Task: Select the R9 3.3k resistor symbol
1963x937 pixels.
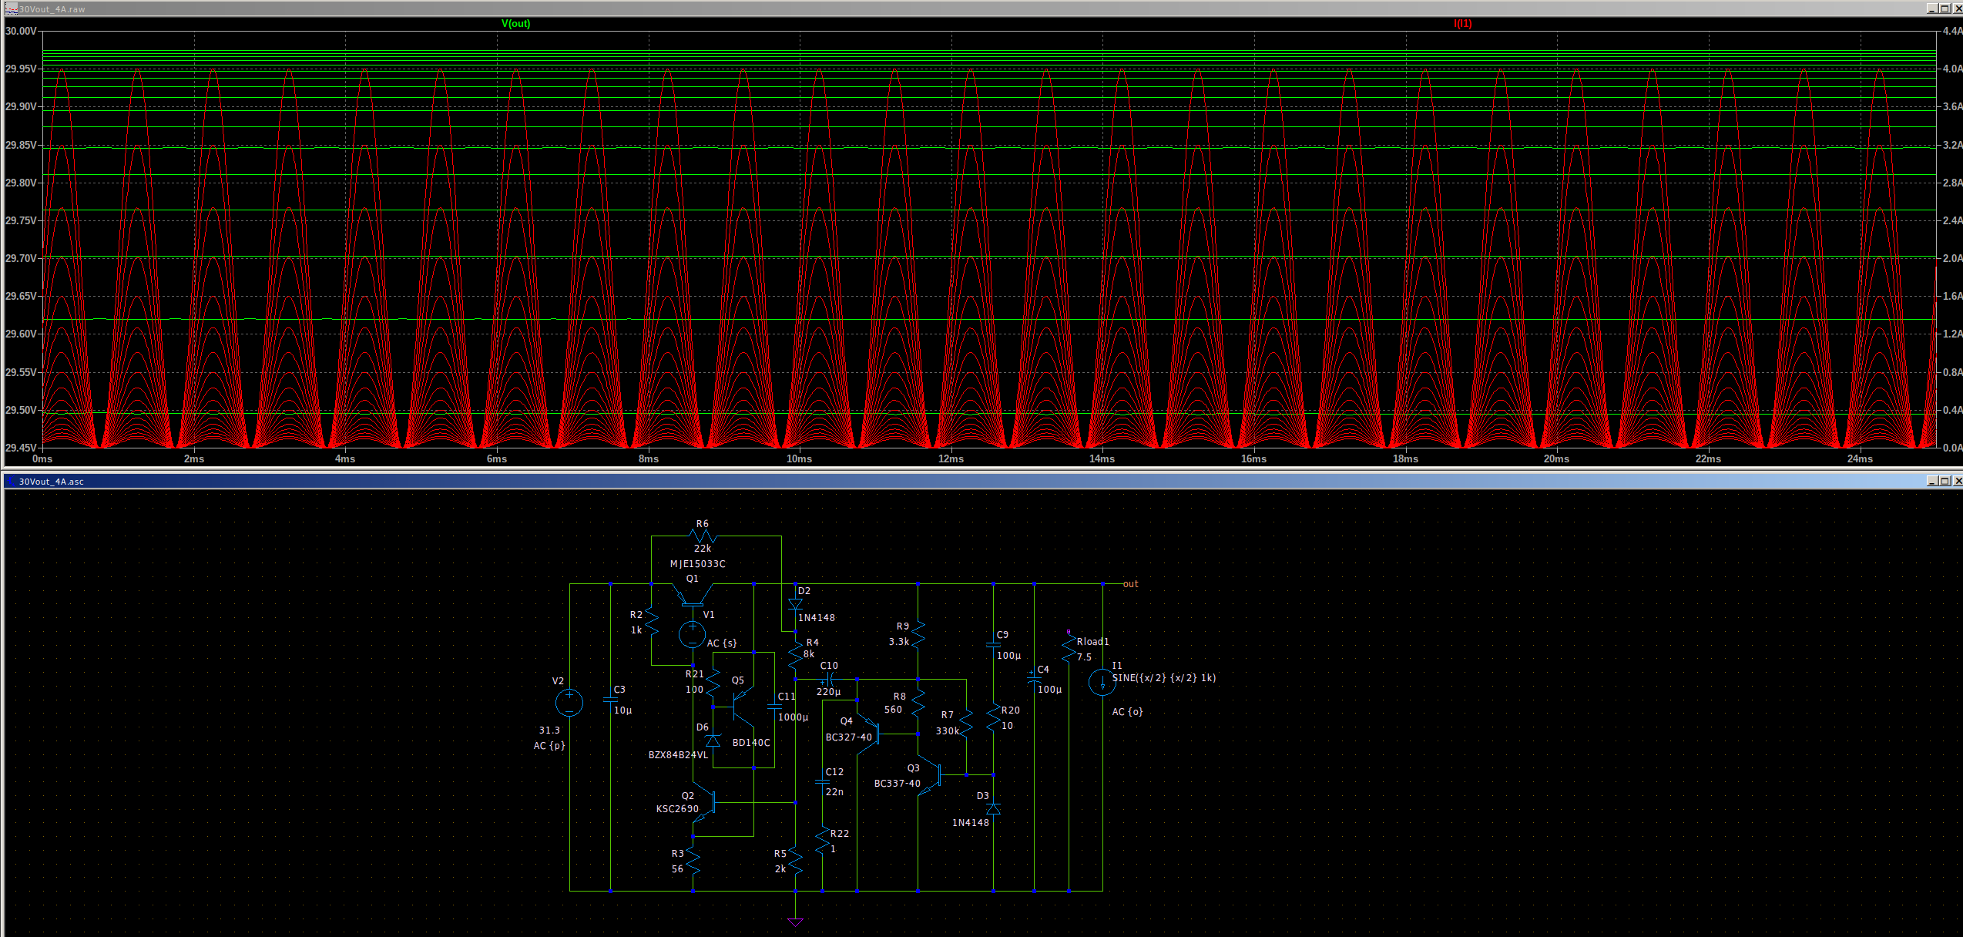Action: [918, 634]
